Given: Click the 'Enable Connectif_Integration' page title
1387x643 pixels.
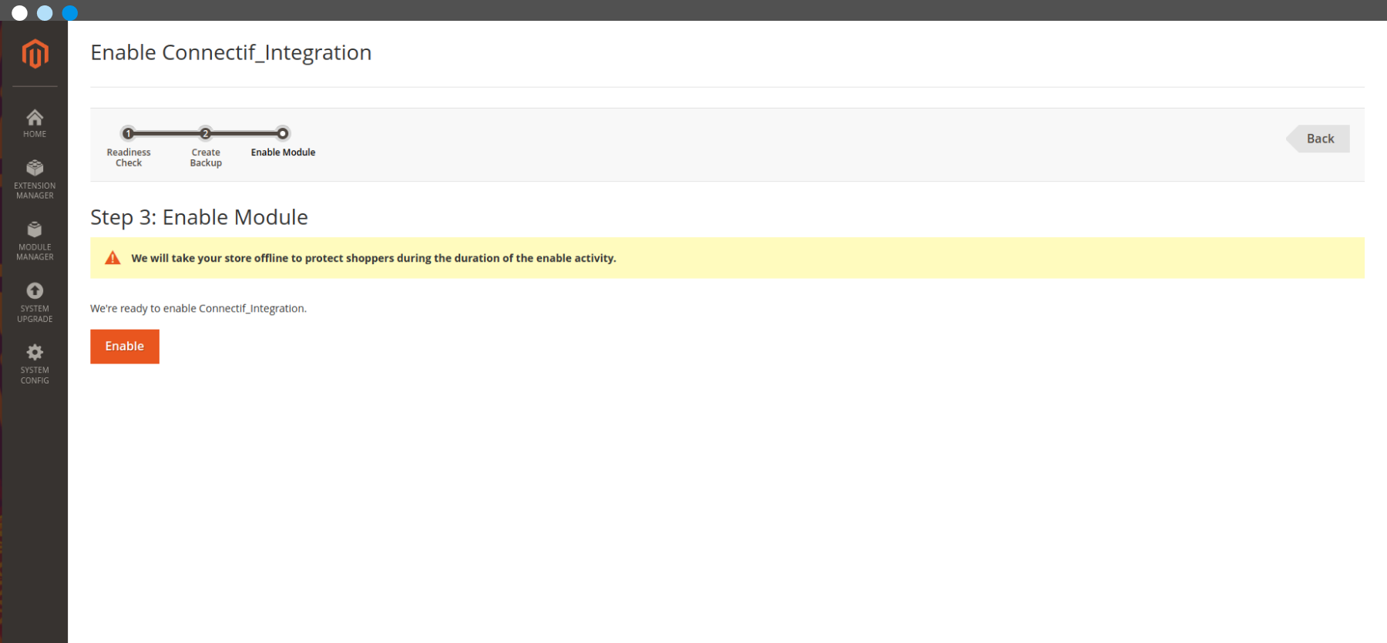Looking at the screenshot, I should click(231, 52).
